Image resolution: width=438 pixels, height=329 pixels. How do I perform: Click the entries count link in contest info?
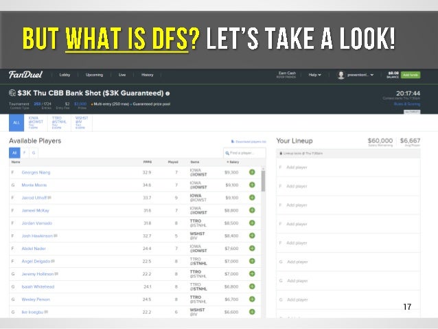click(x=37, y=104)
